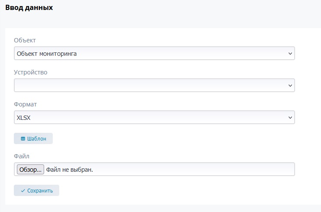The image size is (321, 212).
Task: Click the Объект field label
Action: pyautogui.click(x=25, y=40)
